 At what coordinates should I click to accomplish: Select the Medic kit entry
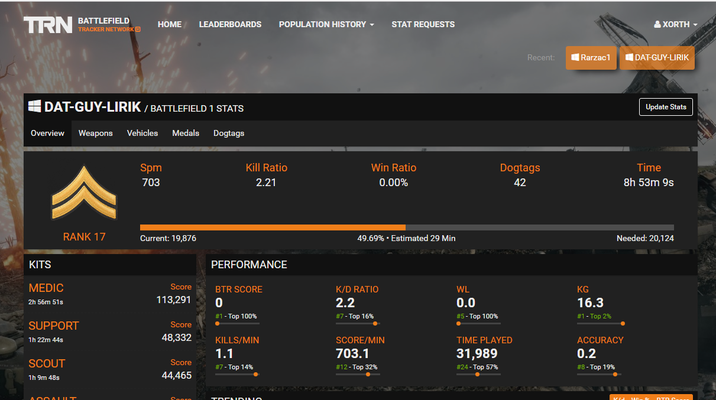110,294
